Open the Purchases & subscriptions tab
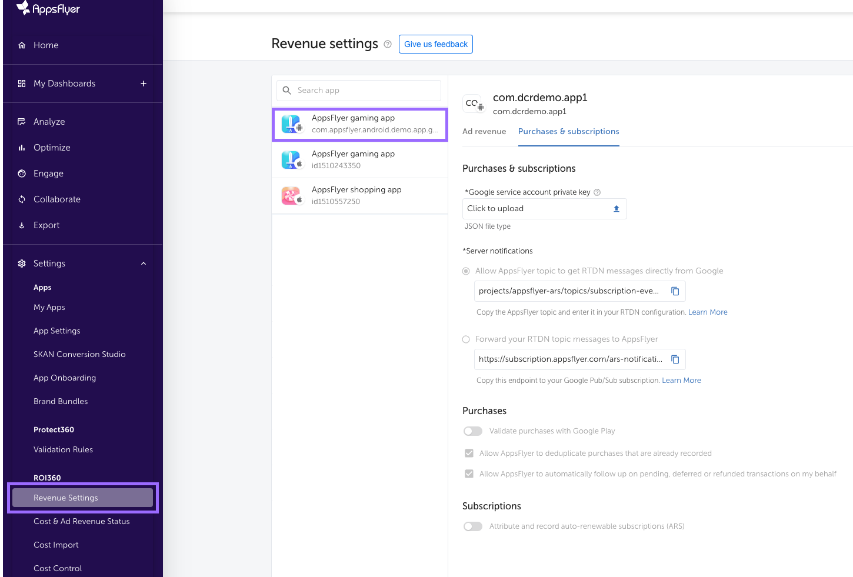 [568, 132]
